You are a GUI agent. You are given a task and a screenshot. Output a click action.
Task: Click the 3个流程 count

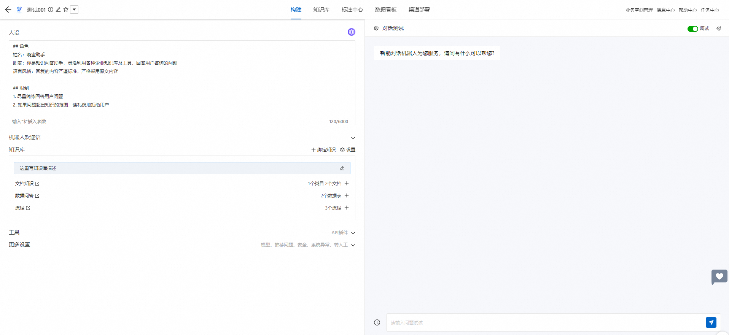tap(333, 208)
